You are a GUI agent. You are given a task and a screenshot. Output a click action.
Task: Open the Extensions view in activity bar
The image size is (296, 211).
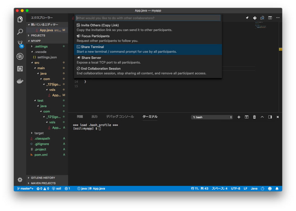click(20, 69)
